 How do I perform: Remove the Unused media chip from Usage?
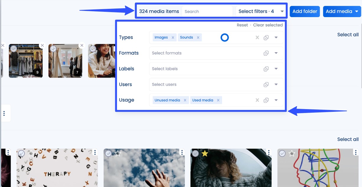tap(185, 100)
